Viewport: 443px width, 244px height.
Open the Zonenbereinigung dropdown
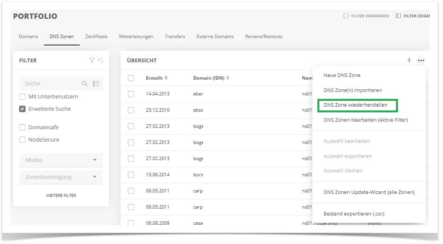point(61,177)
